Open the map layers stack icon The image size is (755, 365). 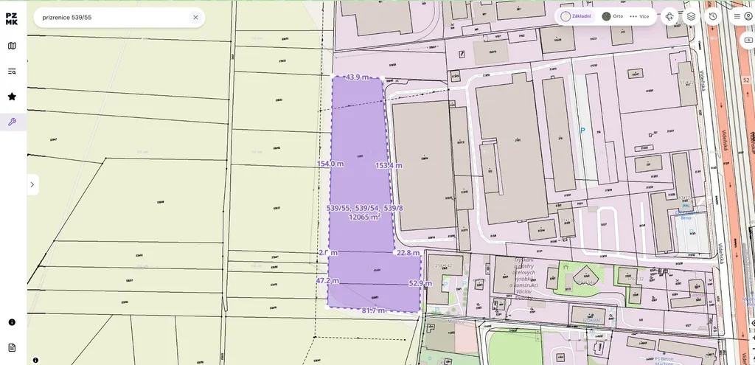coord(691,16)
